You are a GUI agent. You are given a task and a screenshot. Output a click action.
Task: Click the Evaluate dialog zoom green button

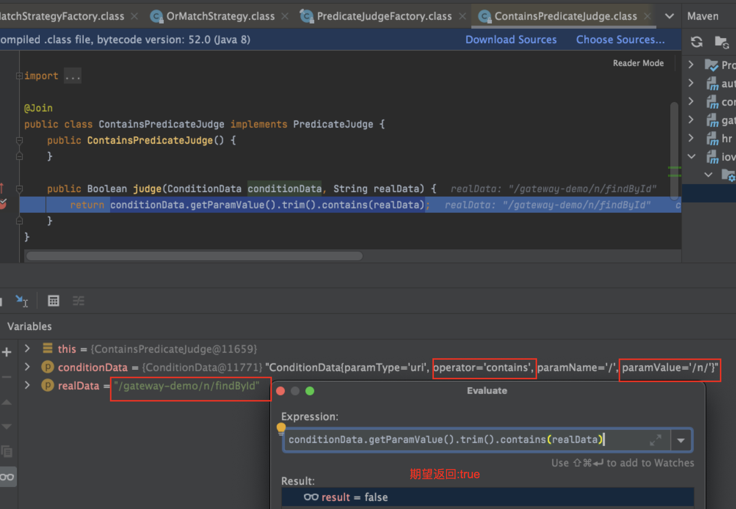tap(310, 391)
